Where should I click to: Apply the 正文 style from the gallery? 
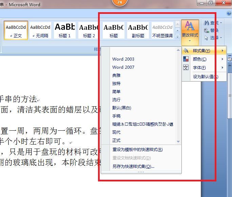(x=16, y=30)
